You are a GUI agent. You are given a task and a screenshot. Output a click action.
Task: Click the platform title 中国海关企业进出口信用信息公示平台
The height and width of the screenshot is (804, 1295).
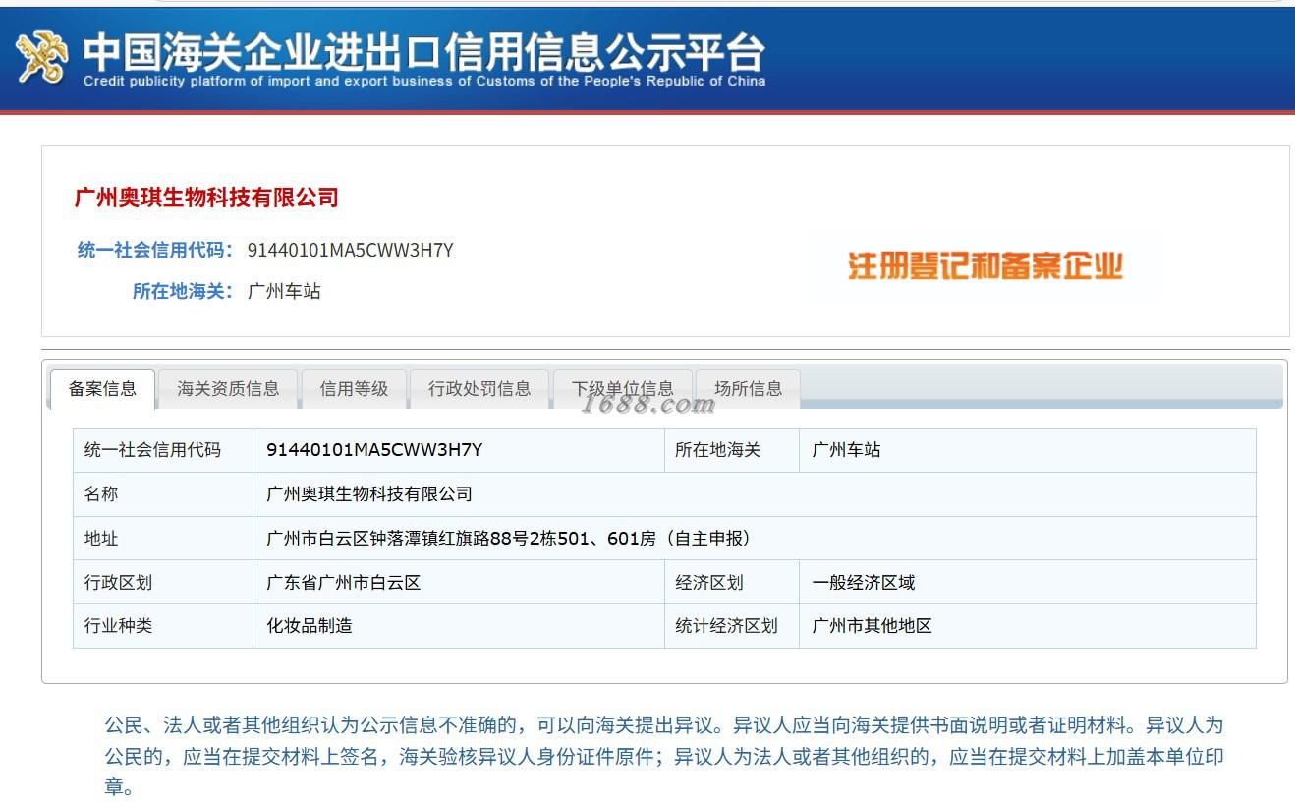[x=423, y=51]
